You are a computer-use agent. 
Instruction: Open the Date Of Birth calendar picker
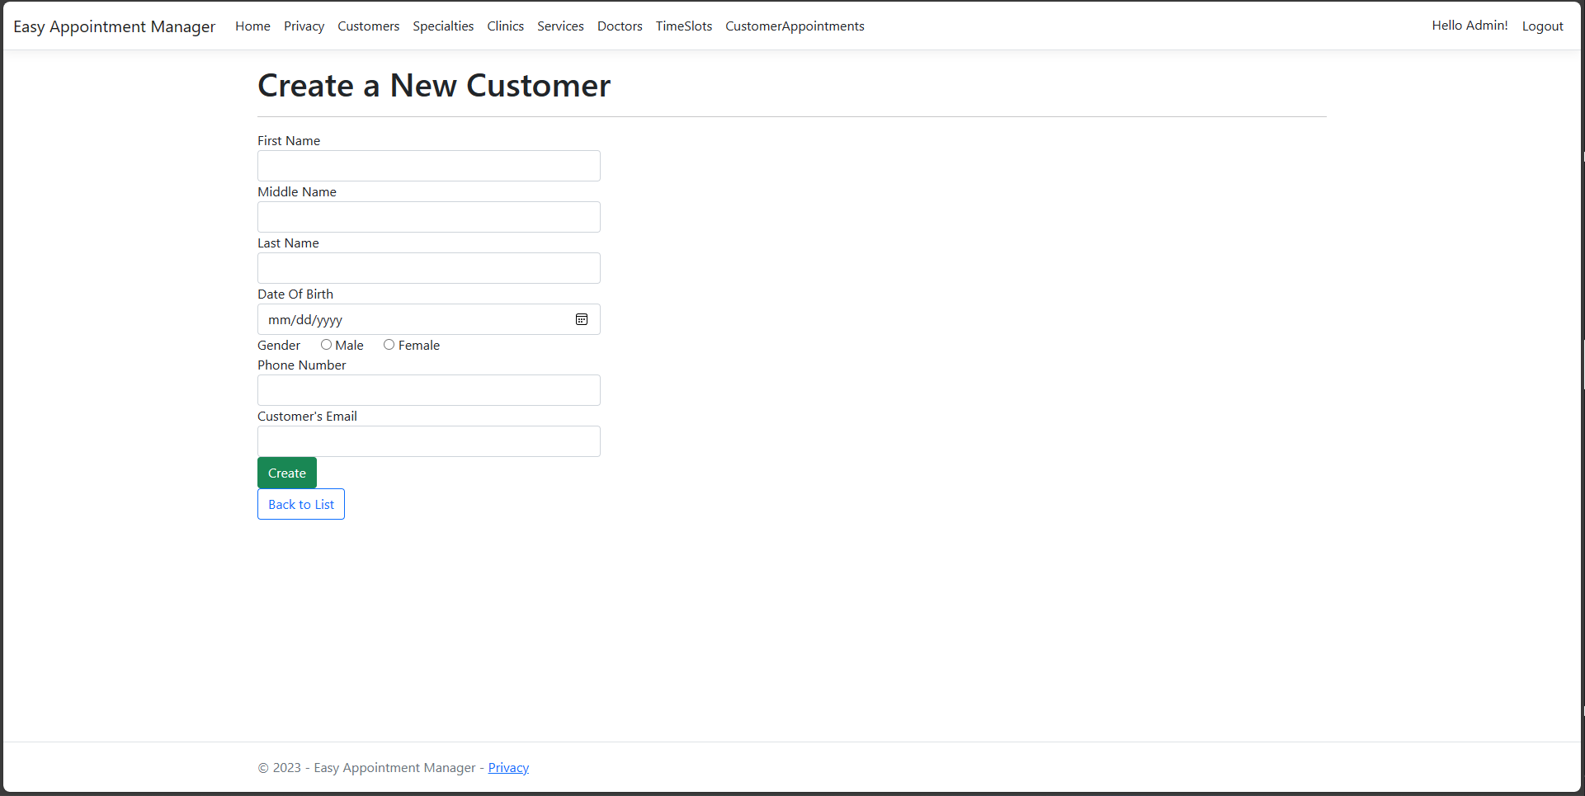pos(582,319)
